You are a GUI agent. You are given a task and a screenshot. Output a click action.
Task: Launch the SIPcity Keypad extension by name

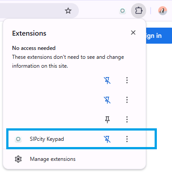tap(47, 139)
